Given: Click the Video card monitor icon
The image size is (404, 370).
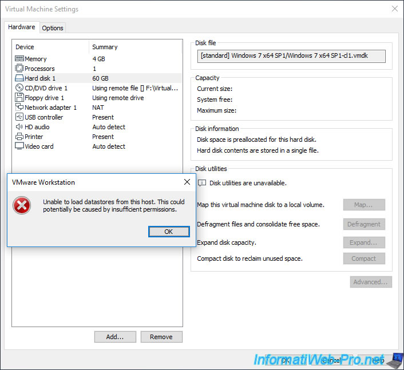Looking at the screenshot, I should tap(19, 146).
